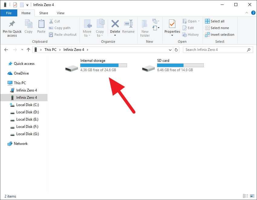Image resolution: width=257 pixels, height=200 pixels.
Task: Open the File menu tab
Action: coord(9,13)
